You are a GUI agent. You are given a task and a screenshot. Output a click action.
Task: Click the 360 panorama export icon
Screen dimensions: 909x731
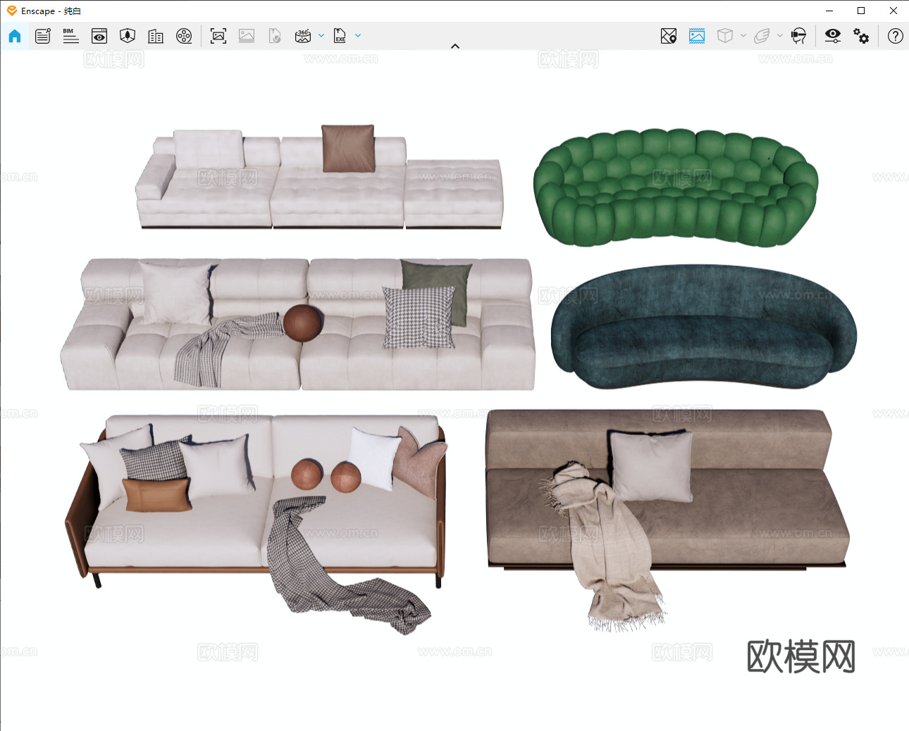(303, 36)
